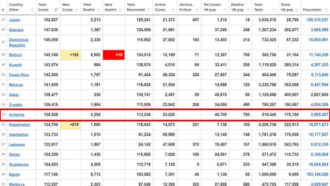Click the Active Cases sort icon
This screenshot has width=330, height=186.
[x=173, y=10]
